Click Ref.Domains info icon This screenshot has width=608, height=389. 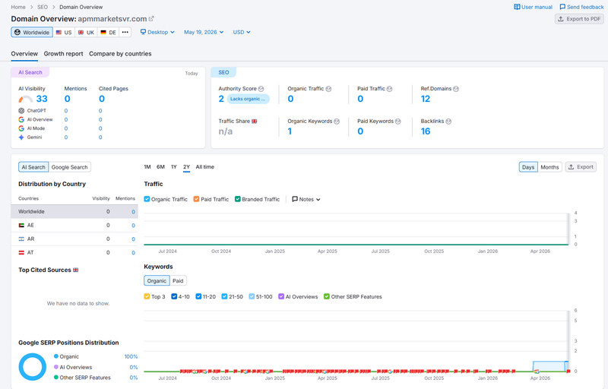[x=456, y=89]
